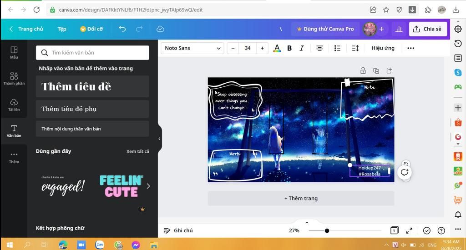Open browser sidebar settings gear icon
The image size is (466, 250).
458,29
